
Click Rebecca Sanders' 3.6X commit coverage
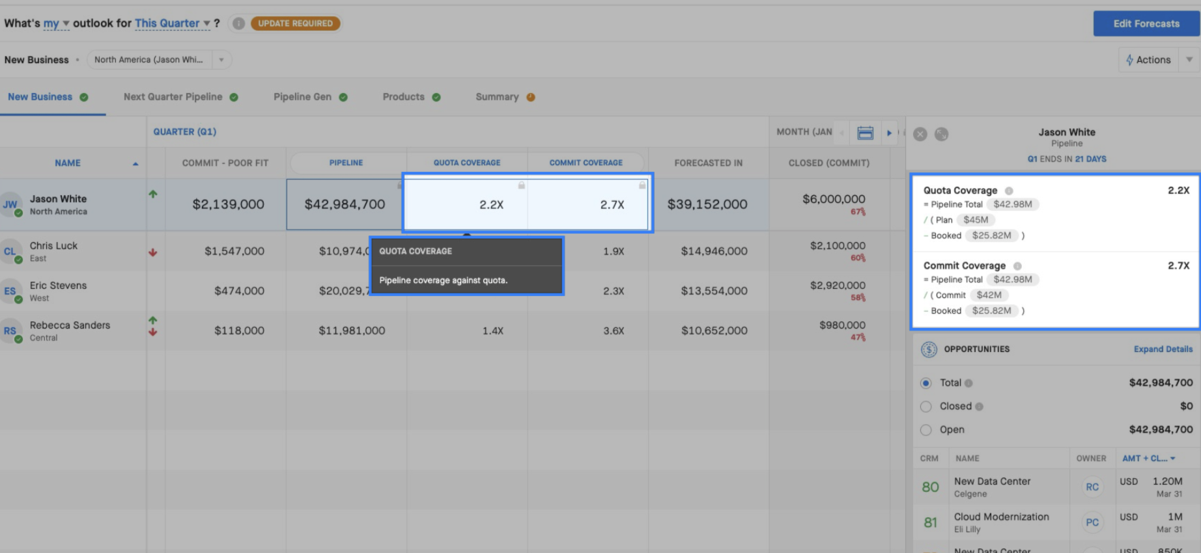point(614,330)
